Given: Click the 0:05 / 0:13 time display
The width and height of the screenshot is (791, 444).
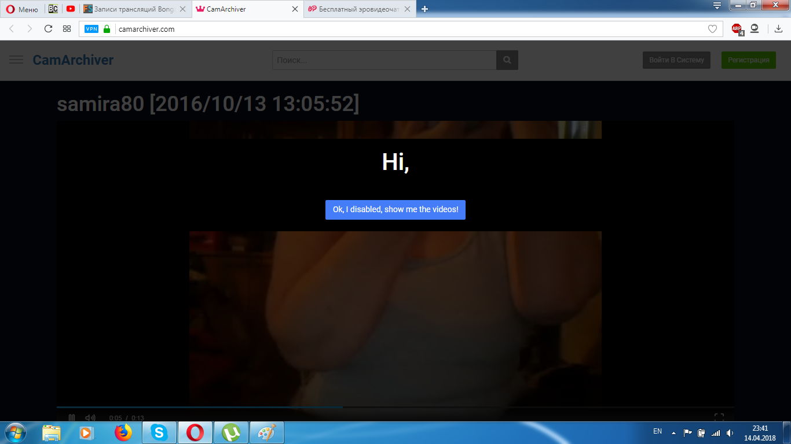Looking at the screenshot, I should [x=127, y=418].
